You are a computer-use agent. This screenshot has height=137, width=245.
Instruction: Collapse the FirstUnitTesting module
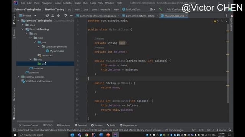click(x=22, y=29)
